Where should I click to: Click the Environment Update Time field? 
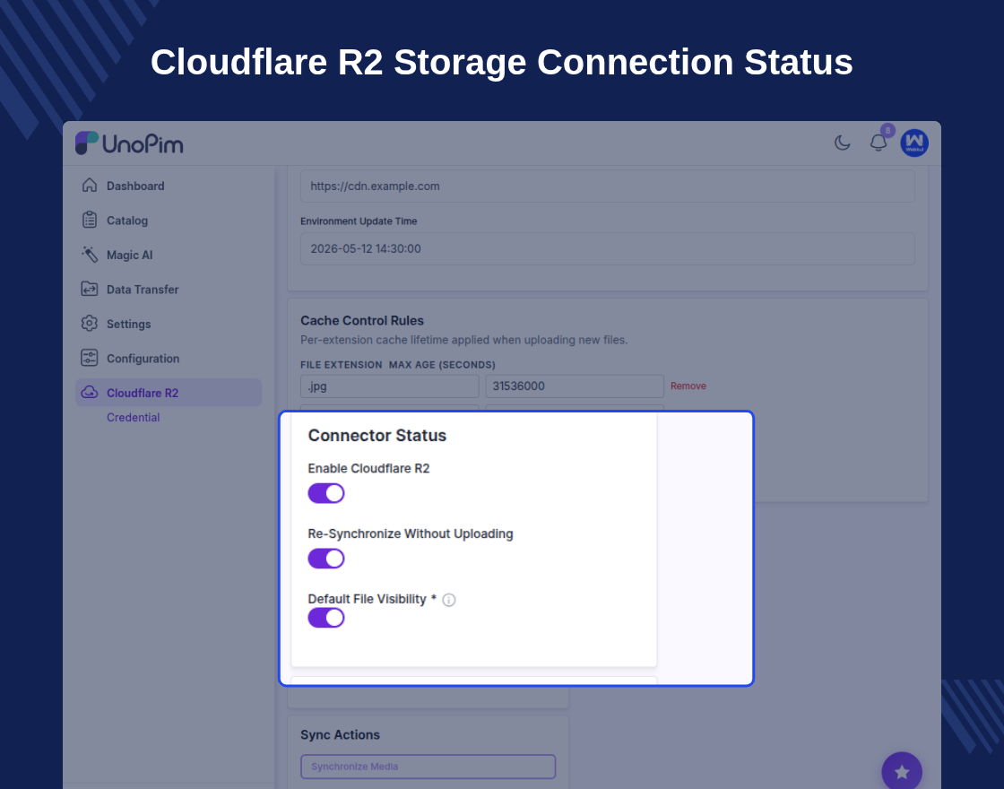point(607,248)
